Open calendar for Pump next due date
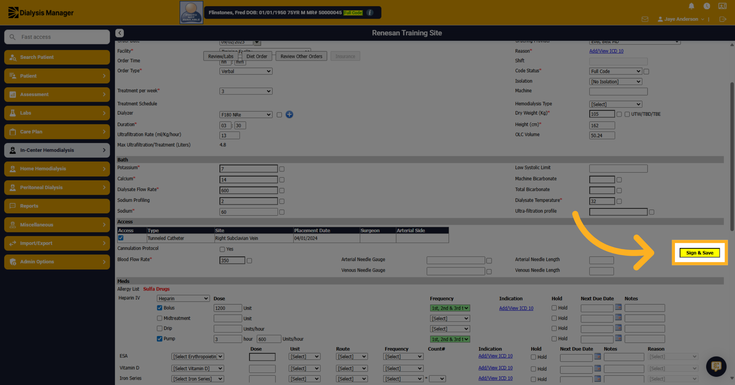 pos(618,338)
